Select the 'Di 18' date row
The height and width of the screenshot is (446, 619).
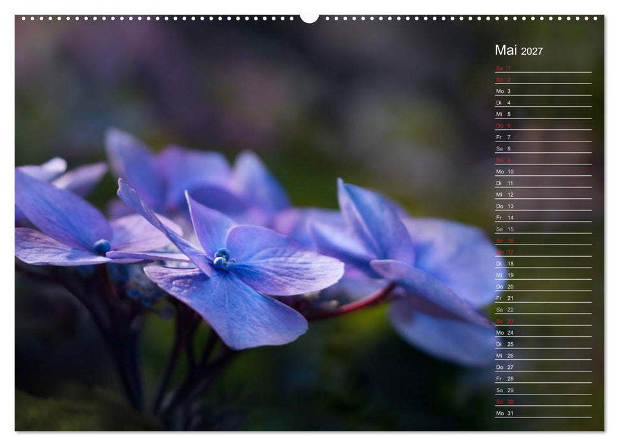click(x=543, y=263)
